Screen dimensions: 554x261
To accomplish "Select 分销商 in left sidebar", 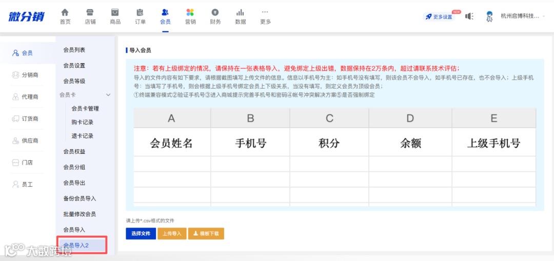I will (27, 75).
